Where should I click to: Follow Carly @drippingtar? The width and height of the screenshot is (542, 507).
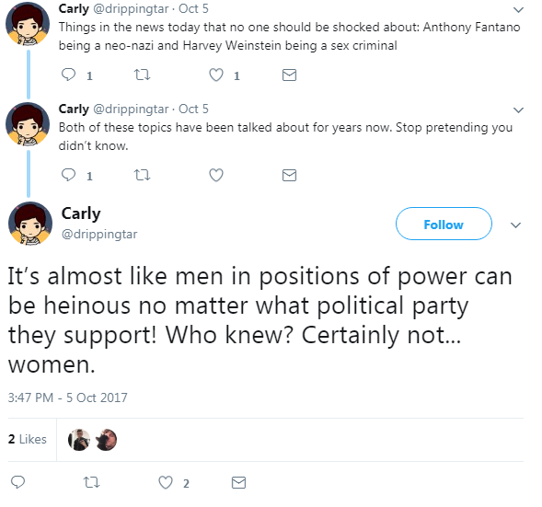point(444,224)
